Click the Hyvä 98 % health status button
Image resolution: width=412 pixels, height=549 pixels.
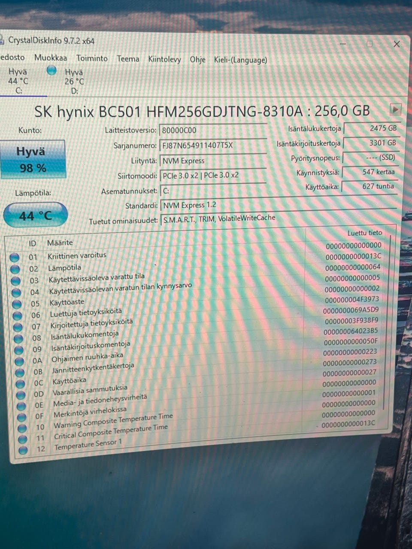(33, 159)
